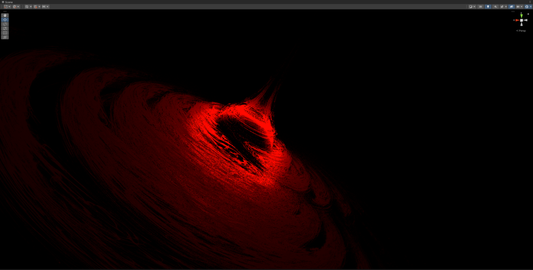This screenshot has width=533, height=270.
Task: Select the Move tool
Action: click(x=5, y=20)
